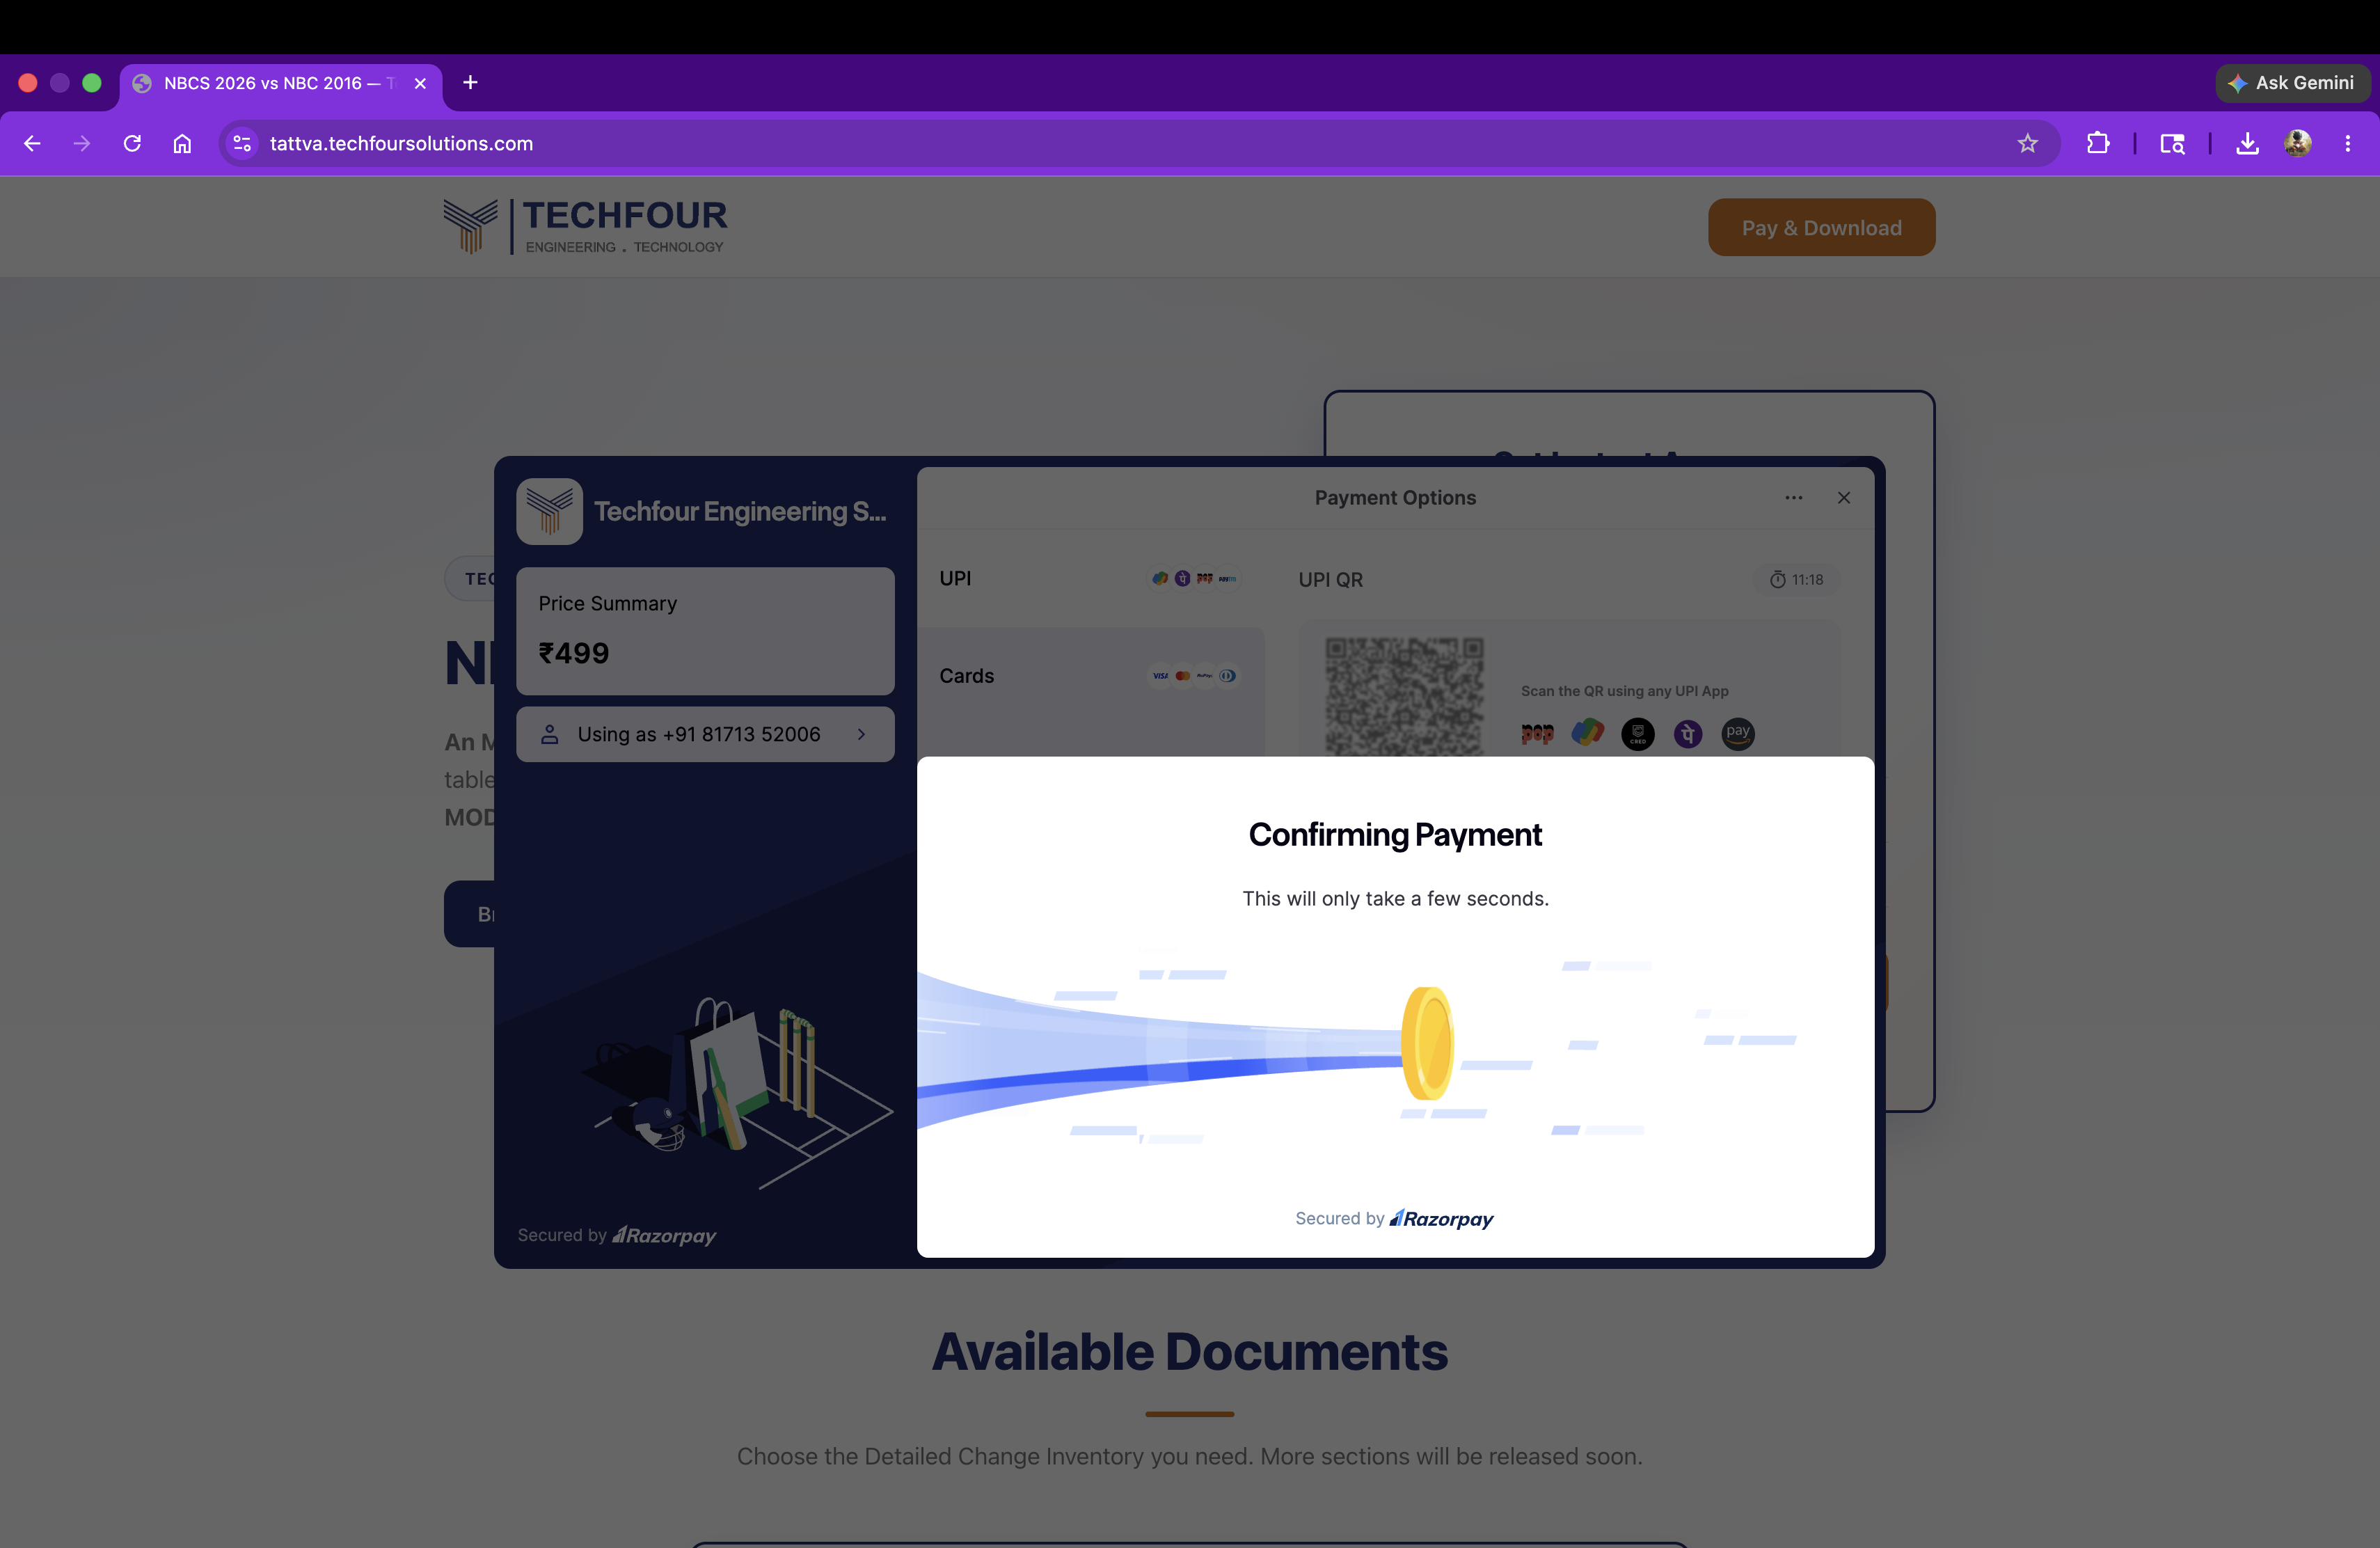Reload the current page
This screenshot has width=2380, height=1548.
[132, 143]
